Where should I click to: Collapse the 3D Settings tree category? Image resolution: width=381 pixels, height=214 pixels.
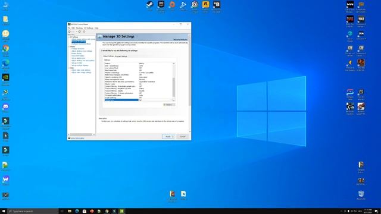pos(69,37)
